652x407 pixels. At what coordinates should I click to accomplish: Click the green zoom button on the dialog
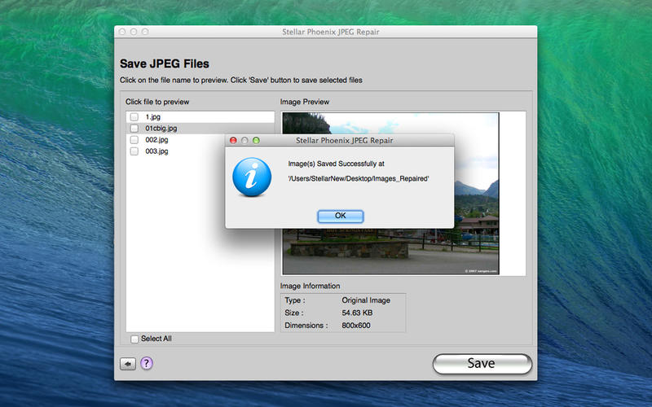tap(256, 140)
